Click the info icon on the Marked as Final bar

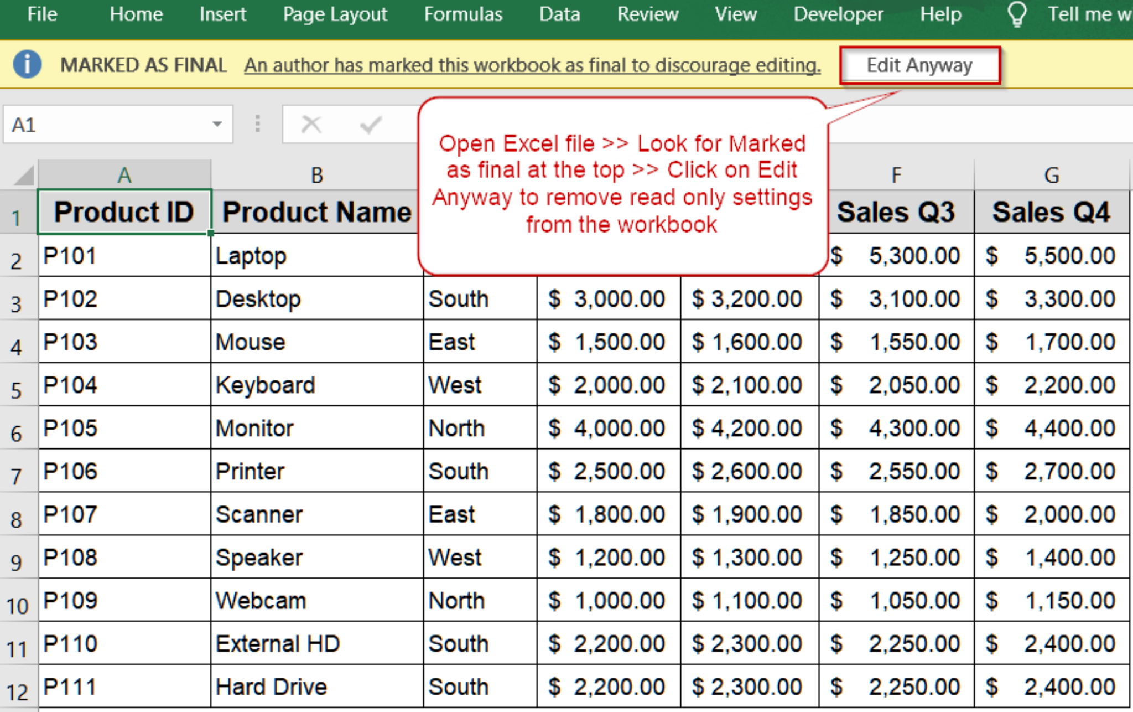coord(27,64)
